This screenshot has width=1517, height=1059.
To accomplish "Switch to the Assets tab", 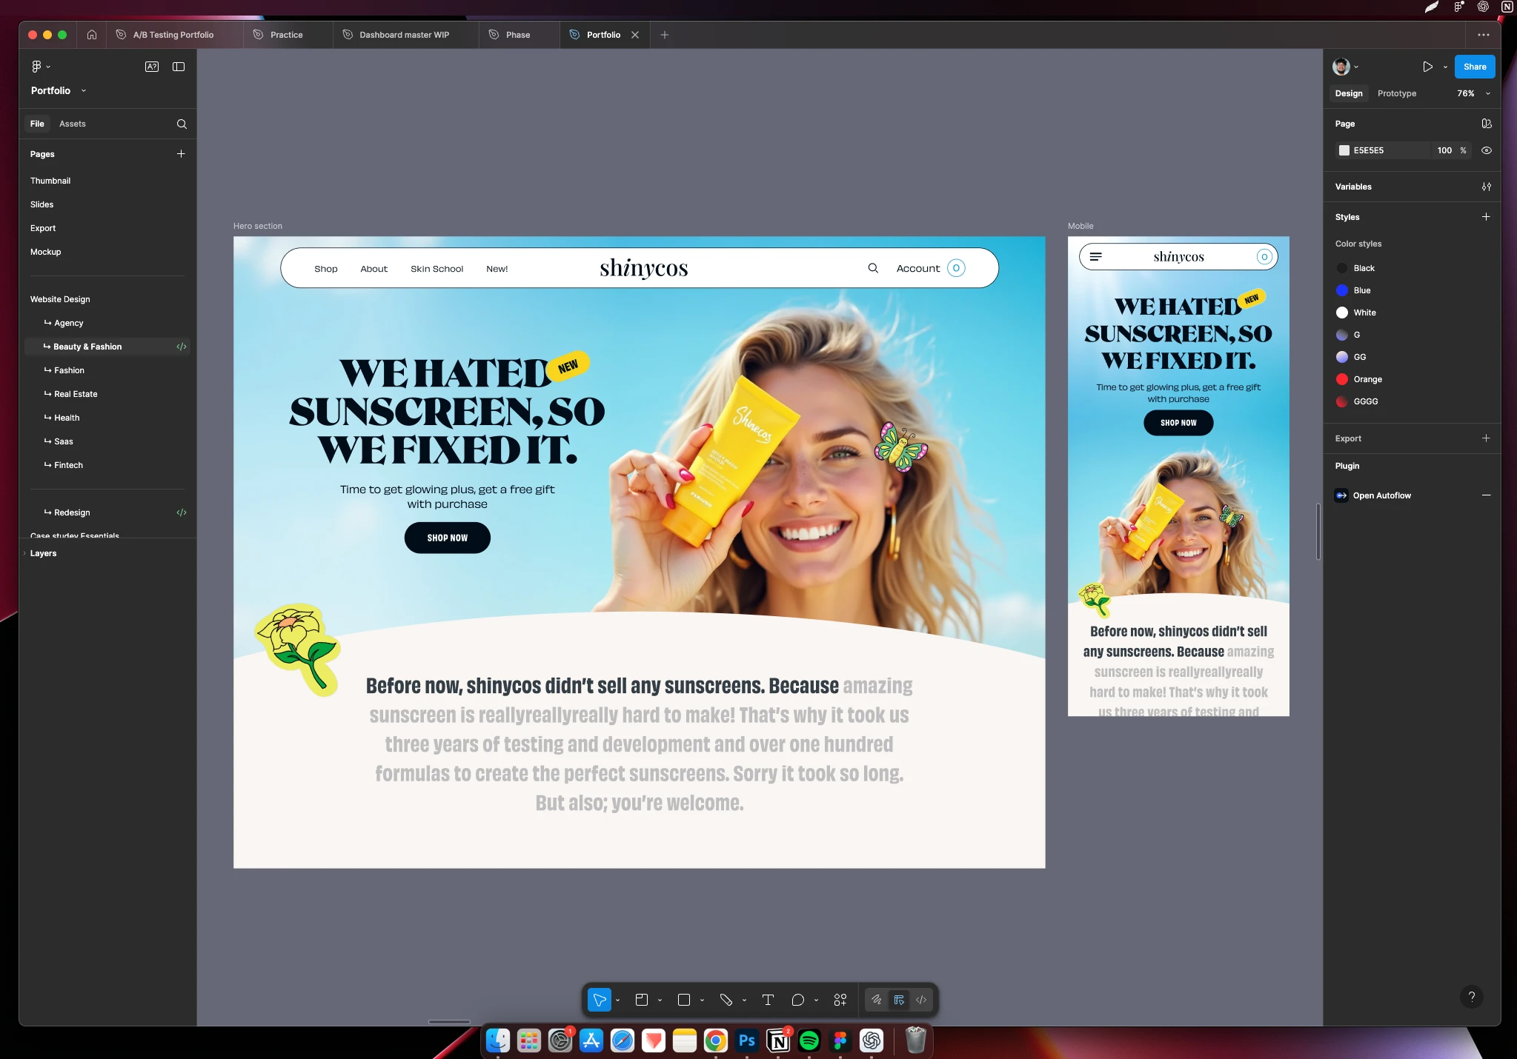I will [x=73, y=124].
